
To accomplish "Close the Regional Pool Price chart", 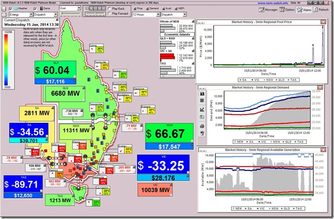I will coord(323,22).
